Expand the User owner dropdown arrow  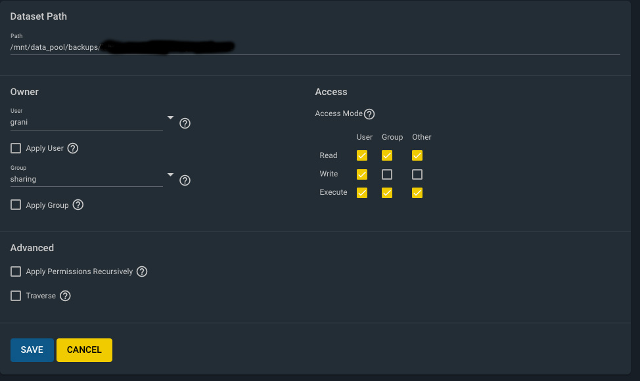click(x=171, y=118)
